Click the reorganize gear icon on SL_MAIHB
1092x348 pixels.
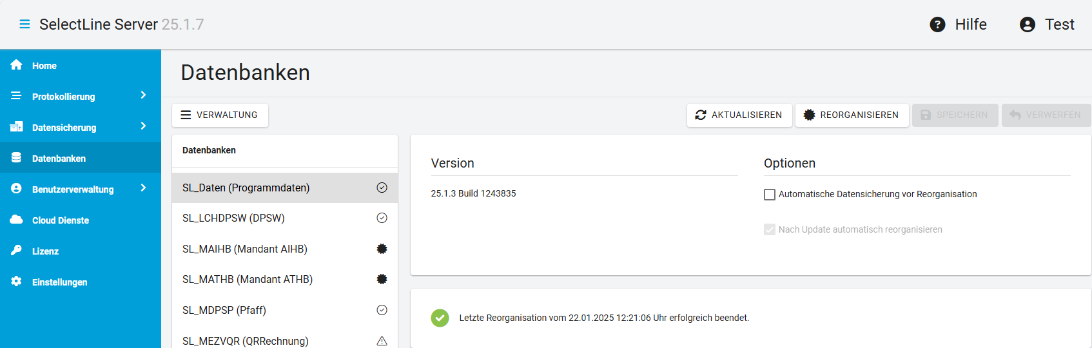(x=382, y=249)
